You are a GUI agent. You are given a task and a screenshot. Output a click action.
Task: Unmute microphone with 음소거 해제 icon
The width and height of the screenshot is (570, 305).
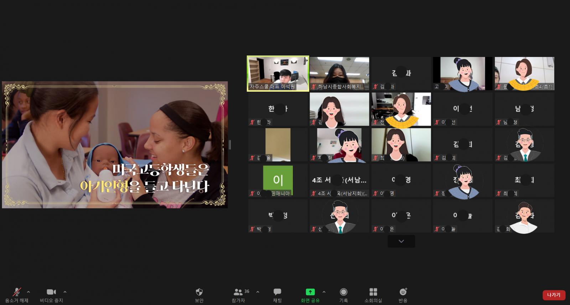[x=16, y=292]
